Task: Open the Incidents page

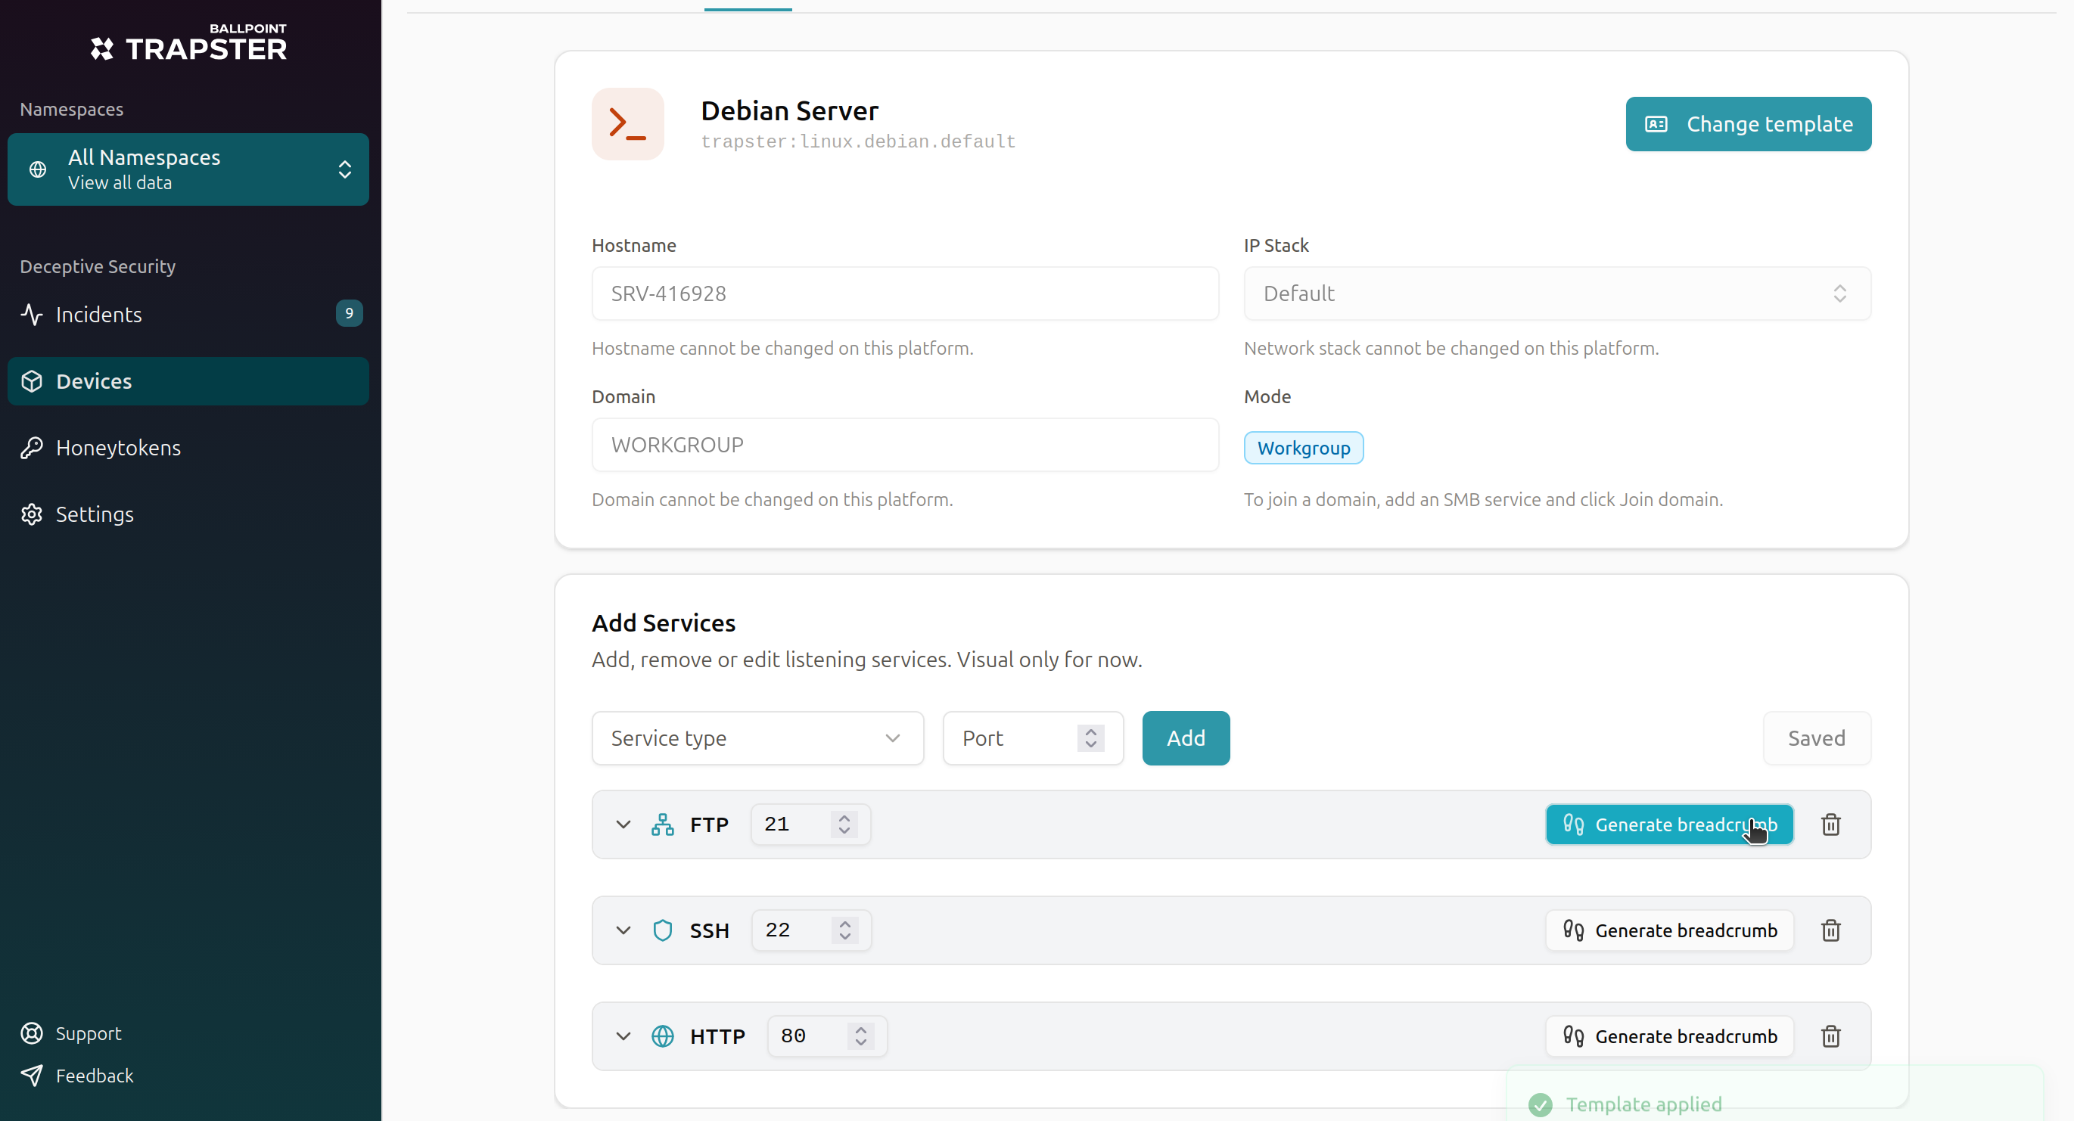Action: [x=188, y=314]
